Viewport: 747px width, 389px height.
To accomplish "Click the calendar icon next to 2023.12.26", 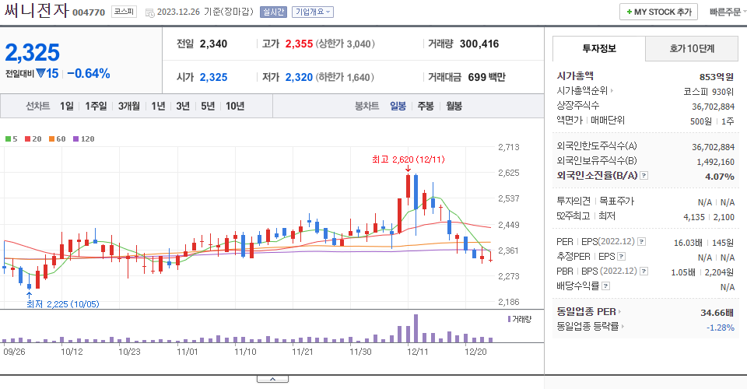I will tap(149, 13).
